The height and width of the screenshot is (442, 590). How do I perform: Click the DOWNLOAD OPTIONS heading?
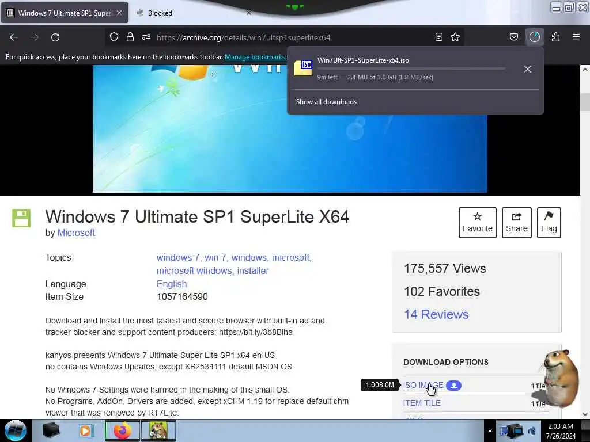pos(446,363)
